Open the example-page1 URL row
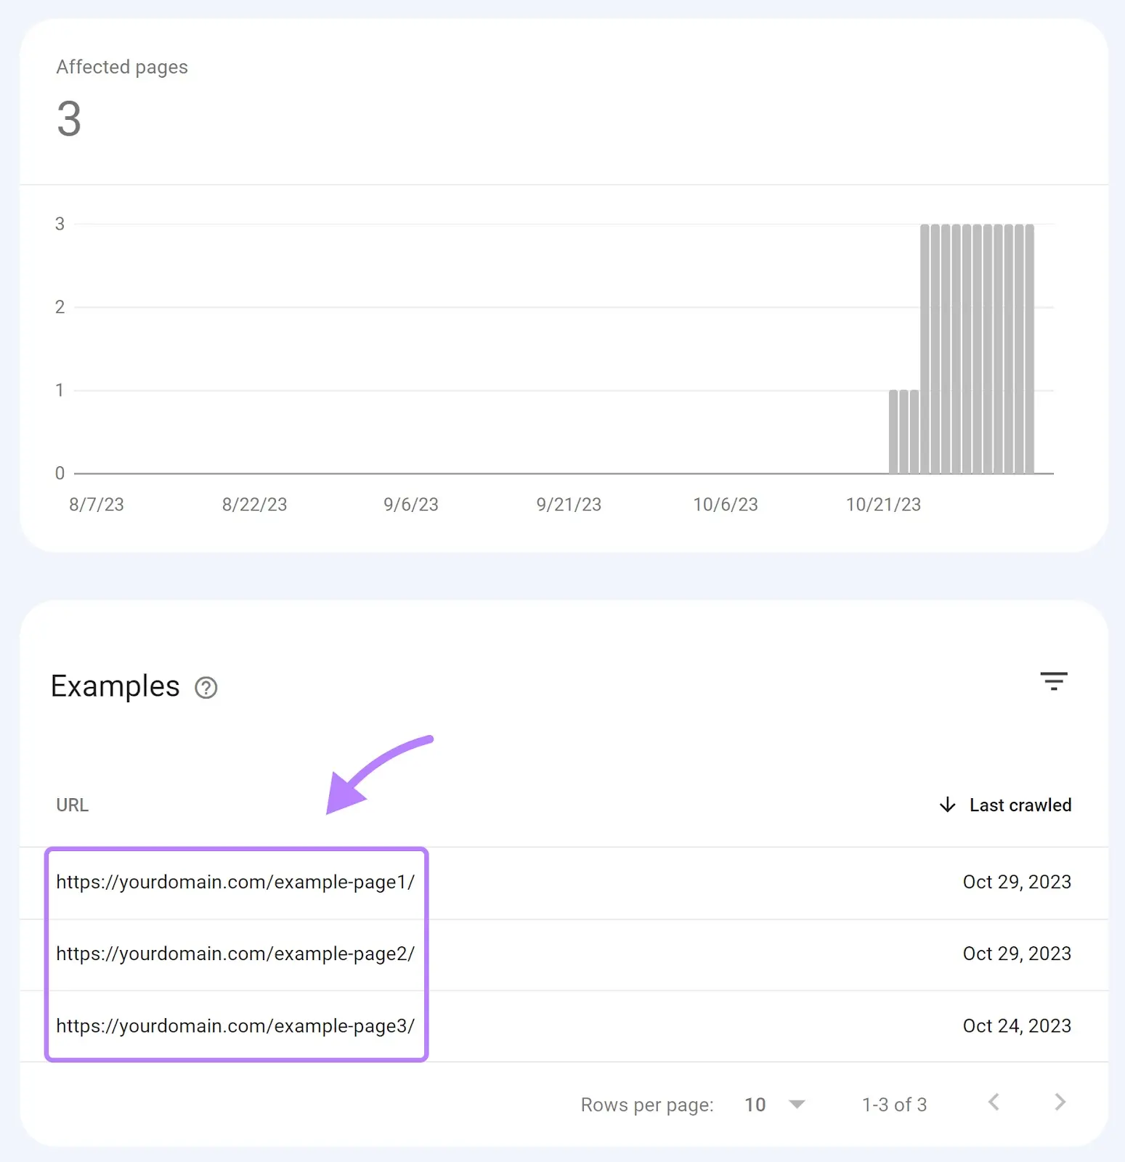Screen dimensions: 1125x1162 [235, 882]
